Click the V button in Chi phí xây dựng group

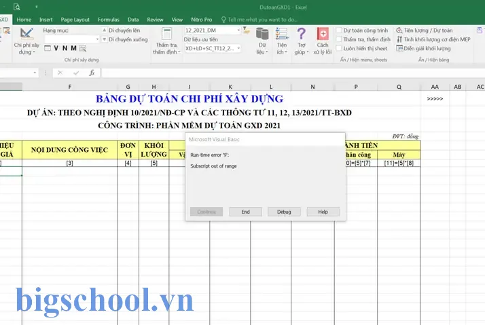coord(56,48)
